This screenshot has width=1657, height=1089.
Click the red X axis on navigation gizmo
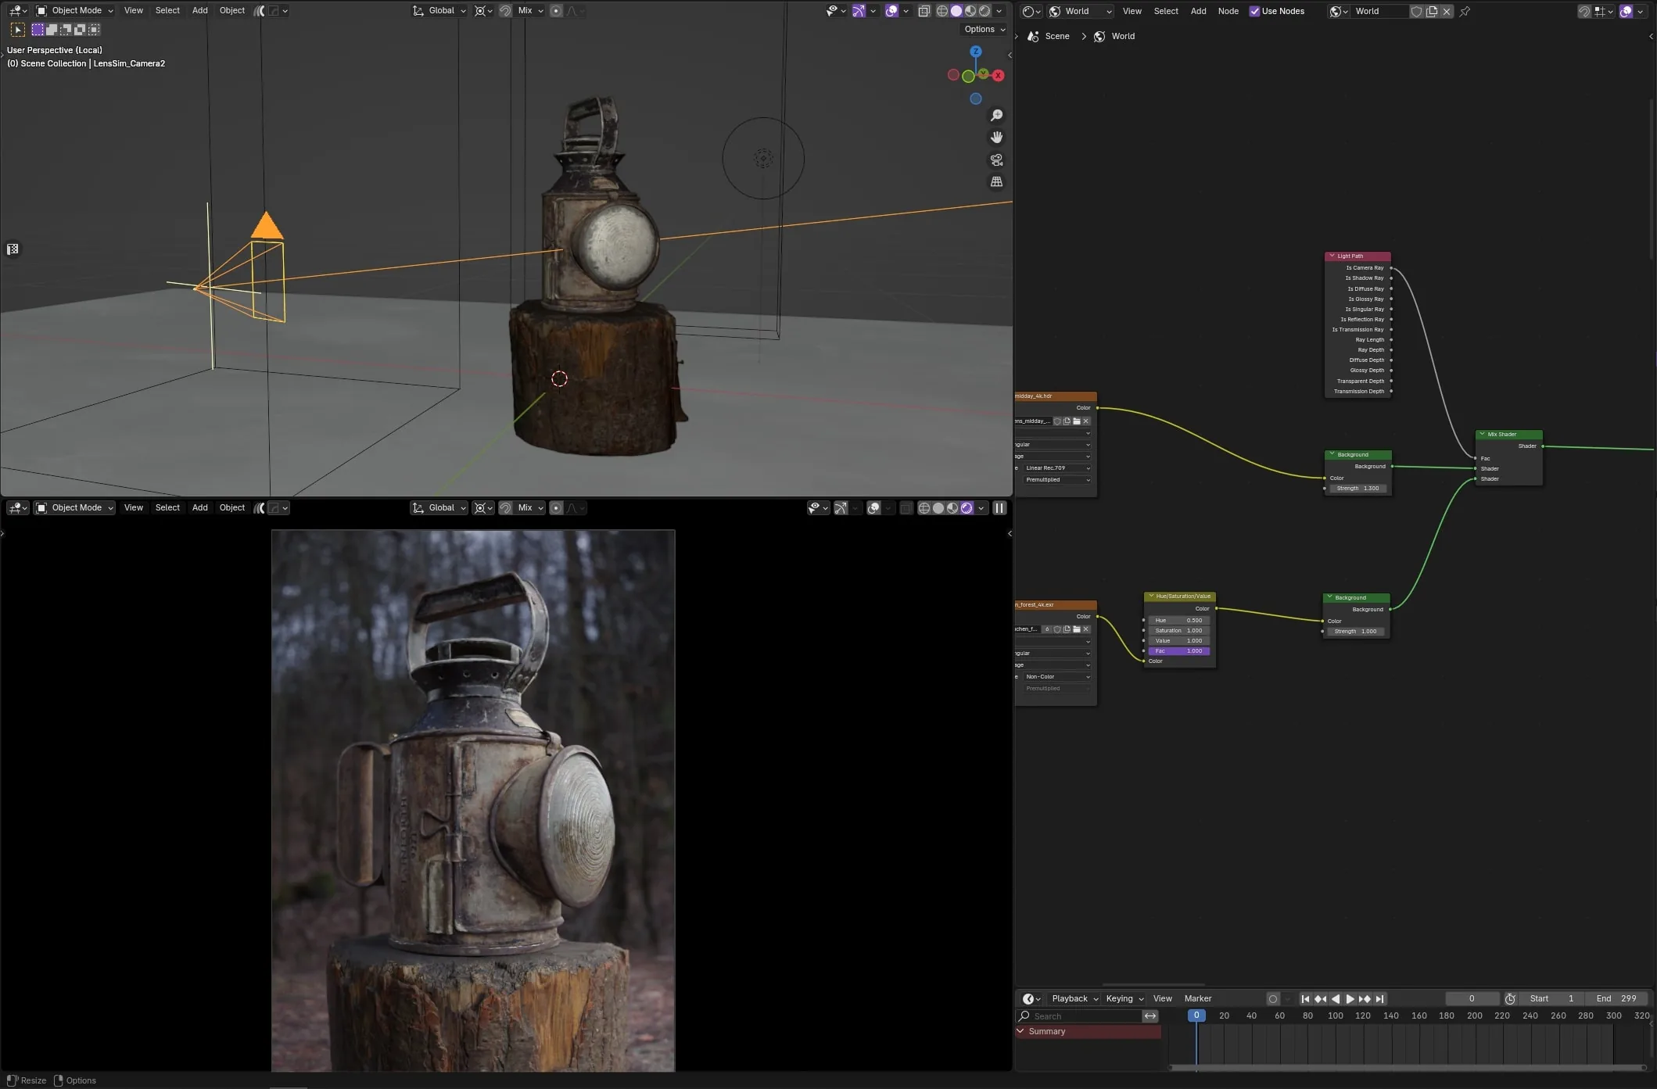pyautogui.click(x=998, y=76)
